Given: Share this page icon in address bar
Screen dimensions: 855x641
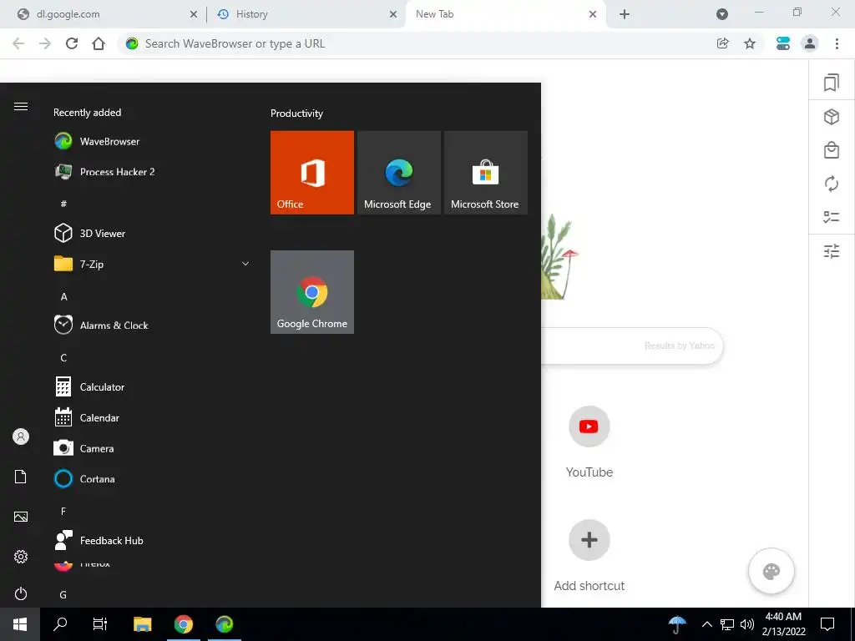Looking at the screenshot, I should (x=722, y=43).
